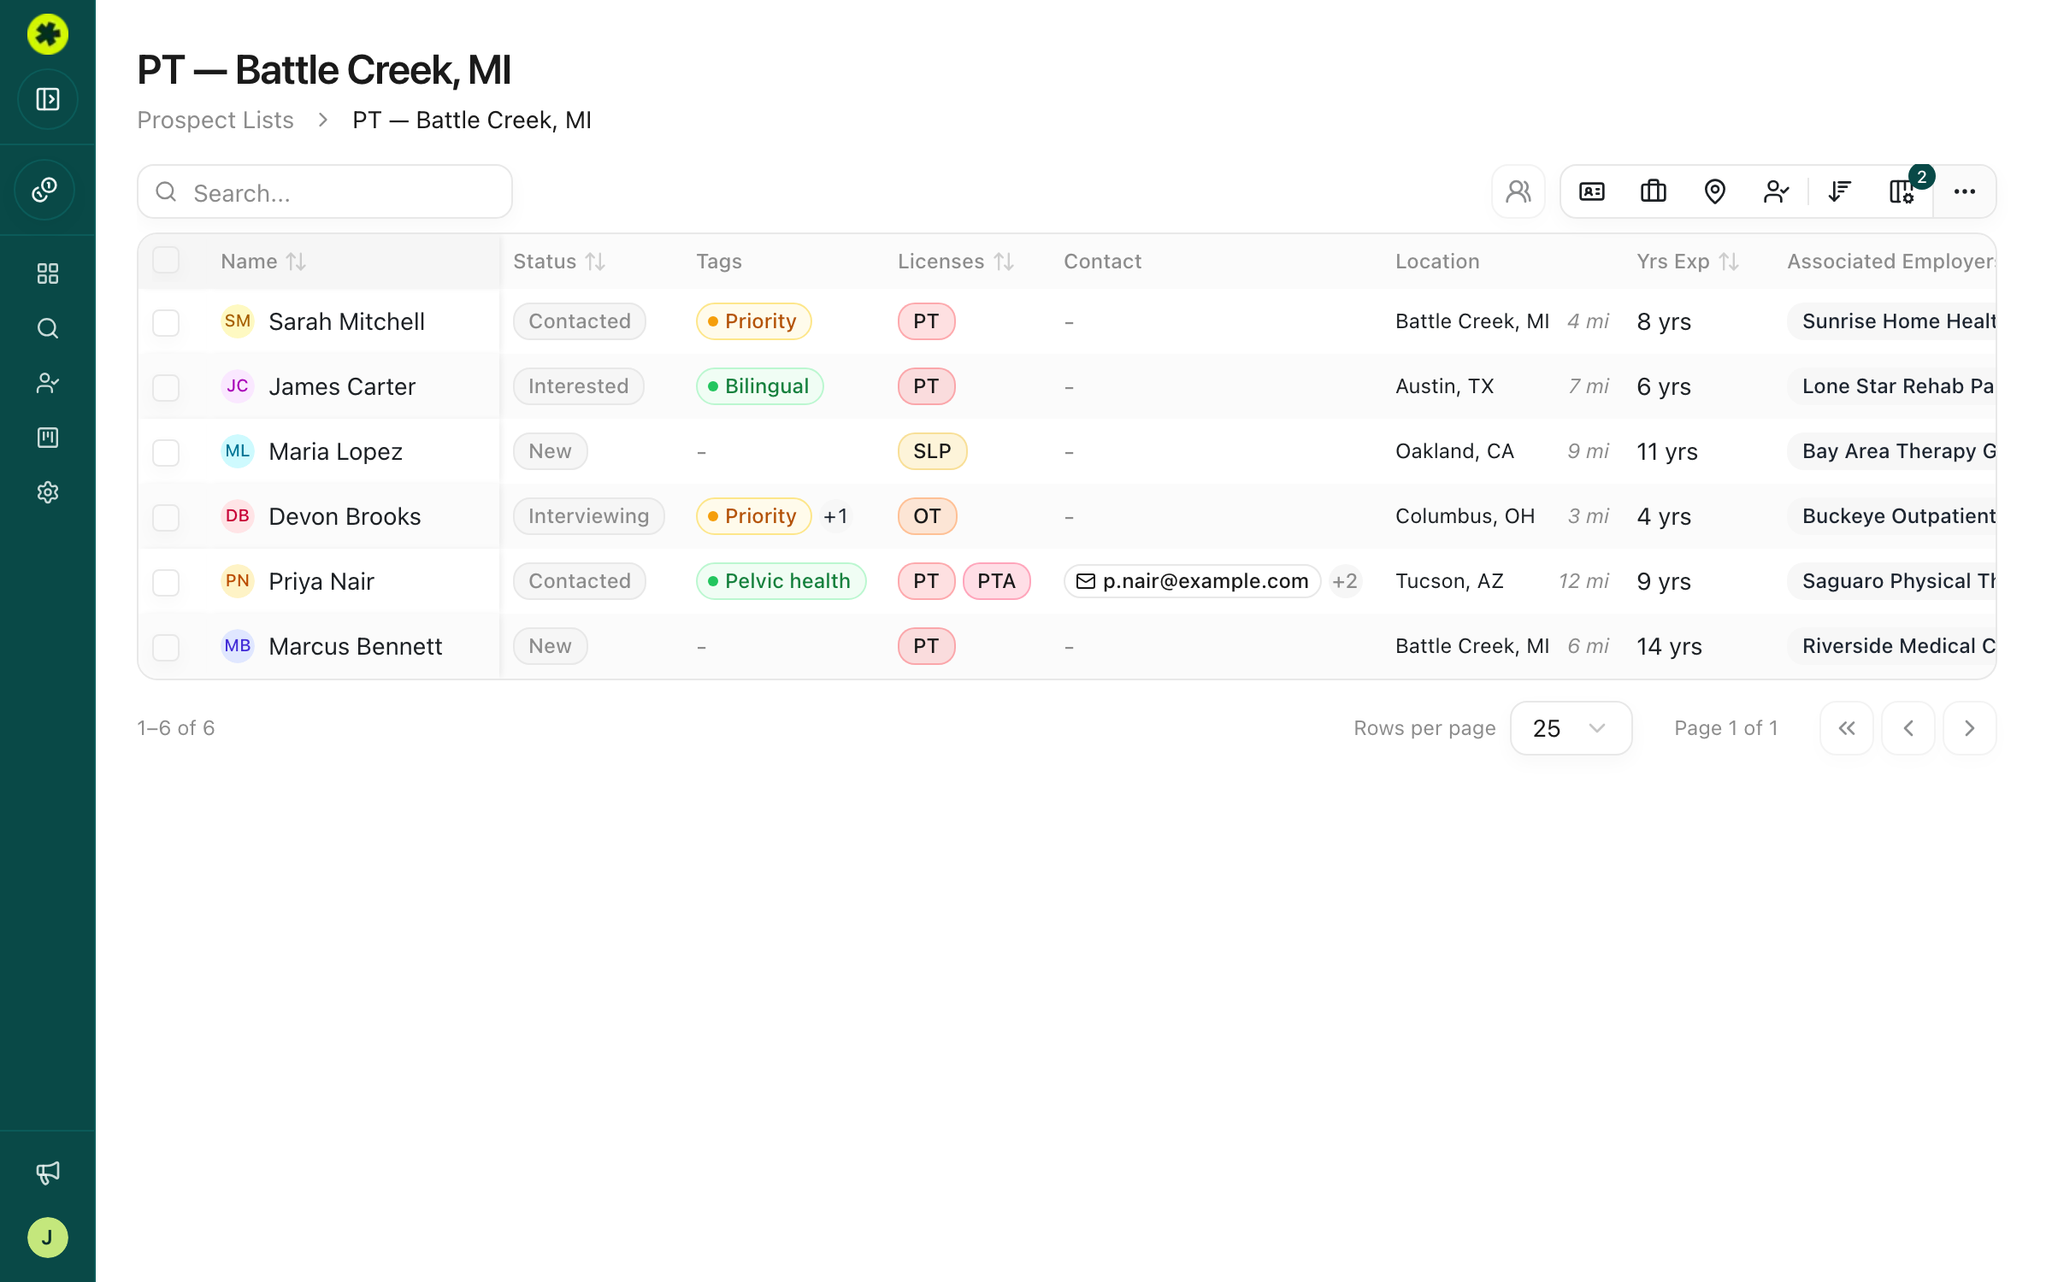Go to the next page arrow
Image resolution: width=2052 pixels, height=1282 pixels.
tap(1969, 728)
